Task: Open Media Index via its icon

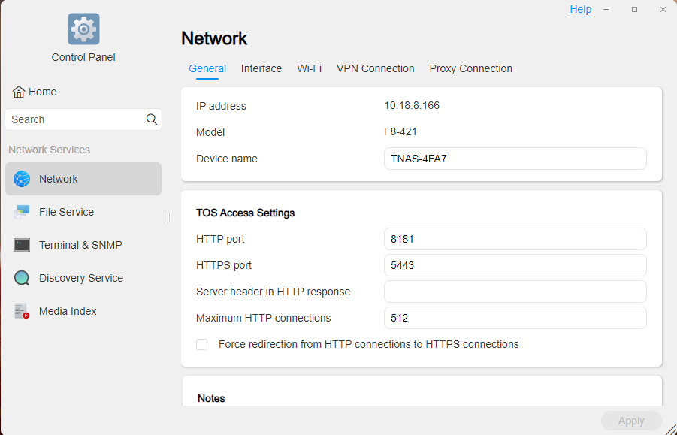Action: click(22, 311)
